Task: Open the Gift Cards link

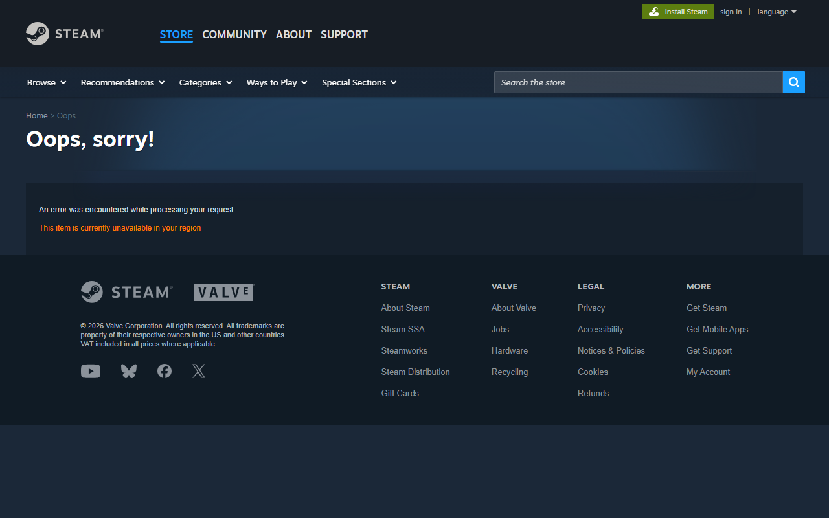Action: (400, 393)
